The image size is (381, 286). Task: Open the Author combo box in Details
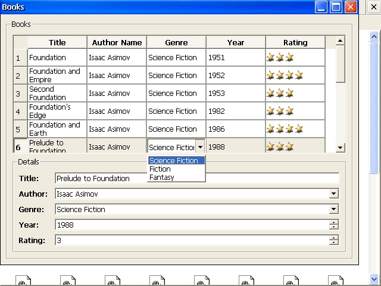coord(334,194)
